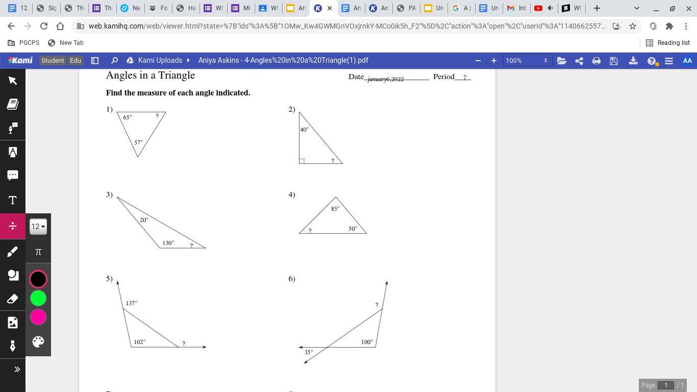Open Kami Uploads folder breadcrumb
This screenshot has width=697, height=392.
click(x=160, y=60)
